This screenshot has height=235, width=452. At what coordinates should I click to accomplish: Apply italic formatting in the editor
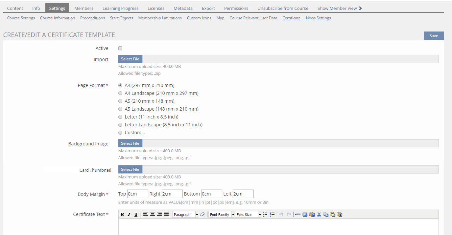(x=129, y=215)
